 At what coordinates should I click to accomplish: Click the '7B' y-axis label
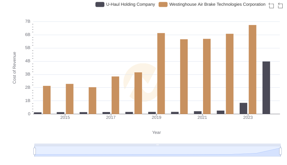pyautogui.click(x=28, y=21)
